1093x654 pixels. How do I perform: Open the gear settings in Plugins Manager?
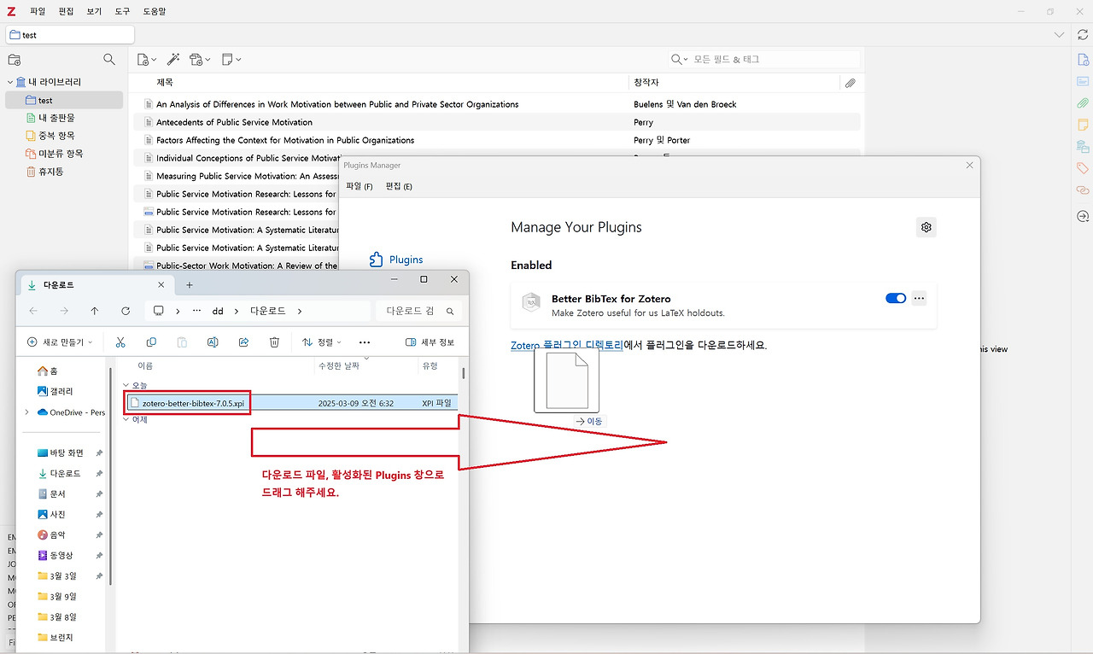coord(926,227)
